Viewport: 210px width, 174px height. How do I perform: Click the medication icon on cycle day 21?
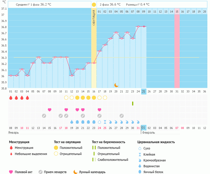(122, 116)
